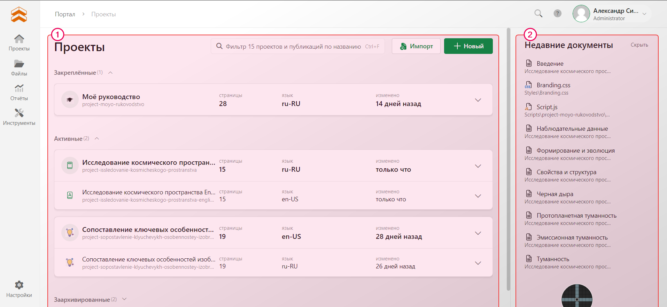Open the Reports chart icon in sidebar
This screenshot has width=667, height=307.
[x=19, y=89]
